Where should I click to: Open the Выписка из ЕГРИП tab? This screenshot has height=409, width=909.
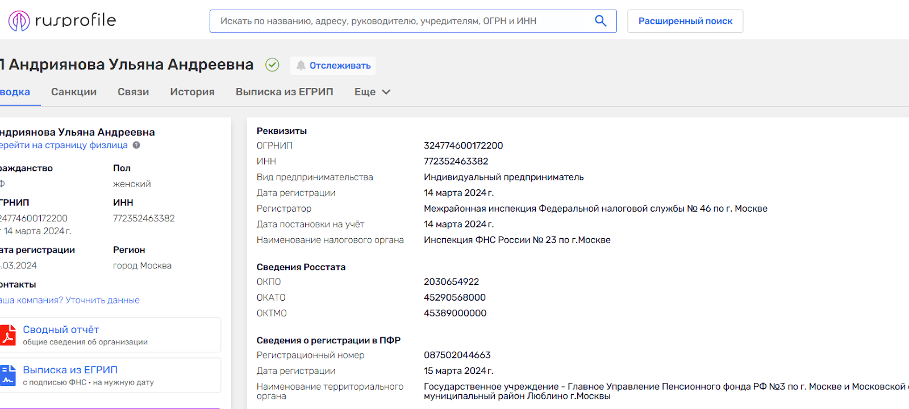[x=285, y=92]
